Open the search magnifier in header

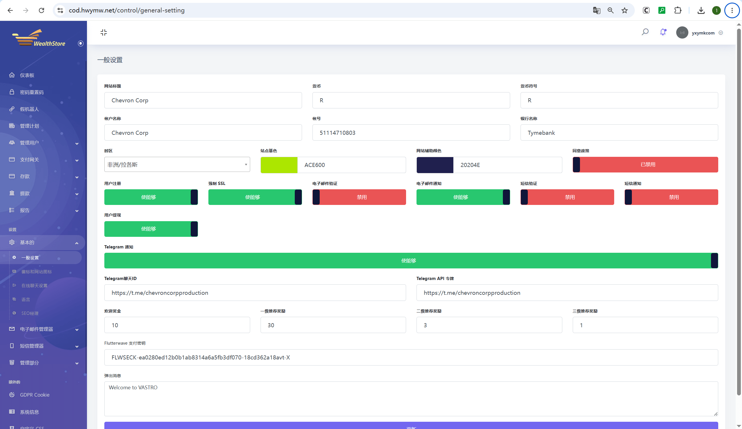coord(645,32)
